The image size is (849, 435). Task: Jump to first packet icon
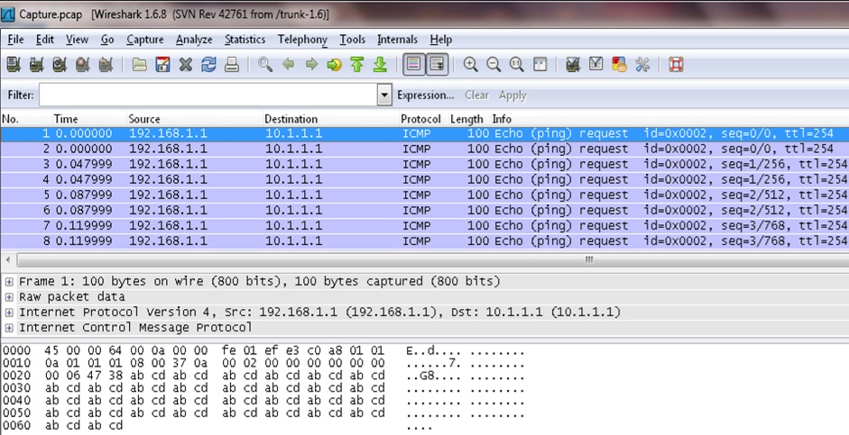tap(356, 65)
